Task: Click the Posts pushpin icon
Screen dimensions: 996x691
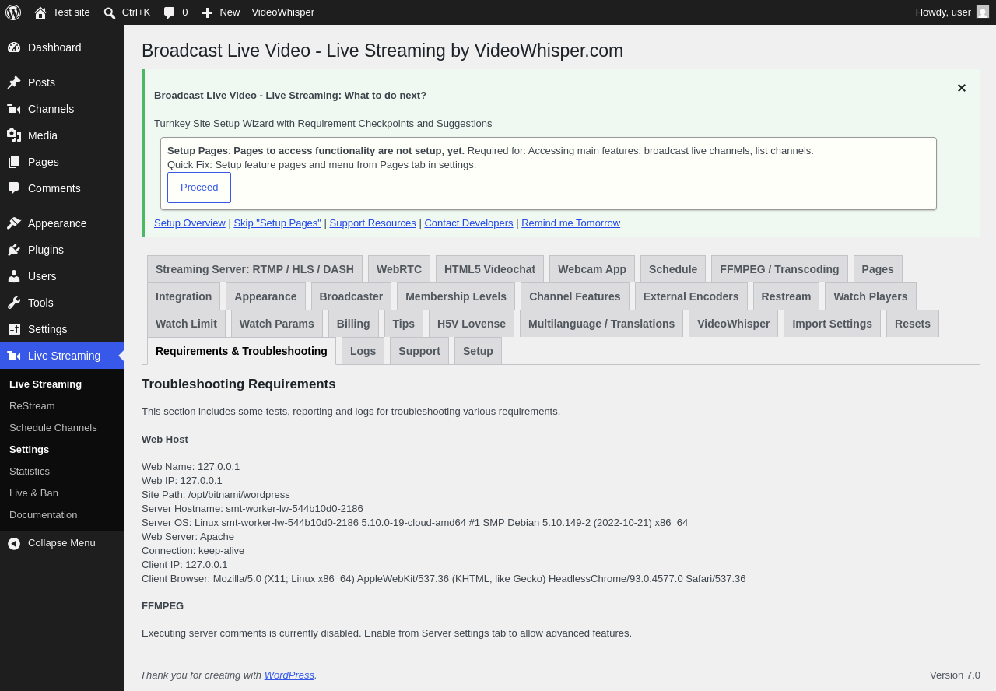Action: click(x=14, y=82)
